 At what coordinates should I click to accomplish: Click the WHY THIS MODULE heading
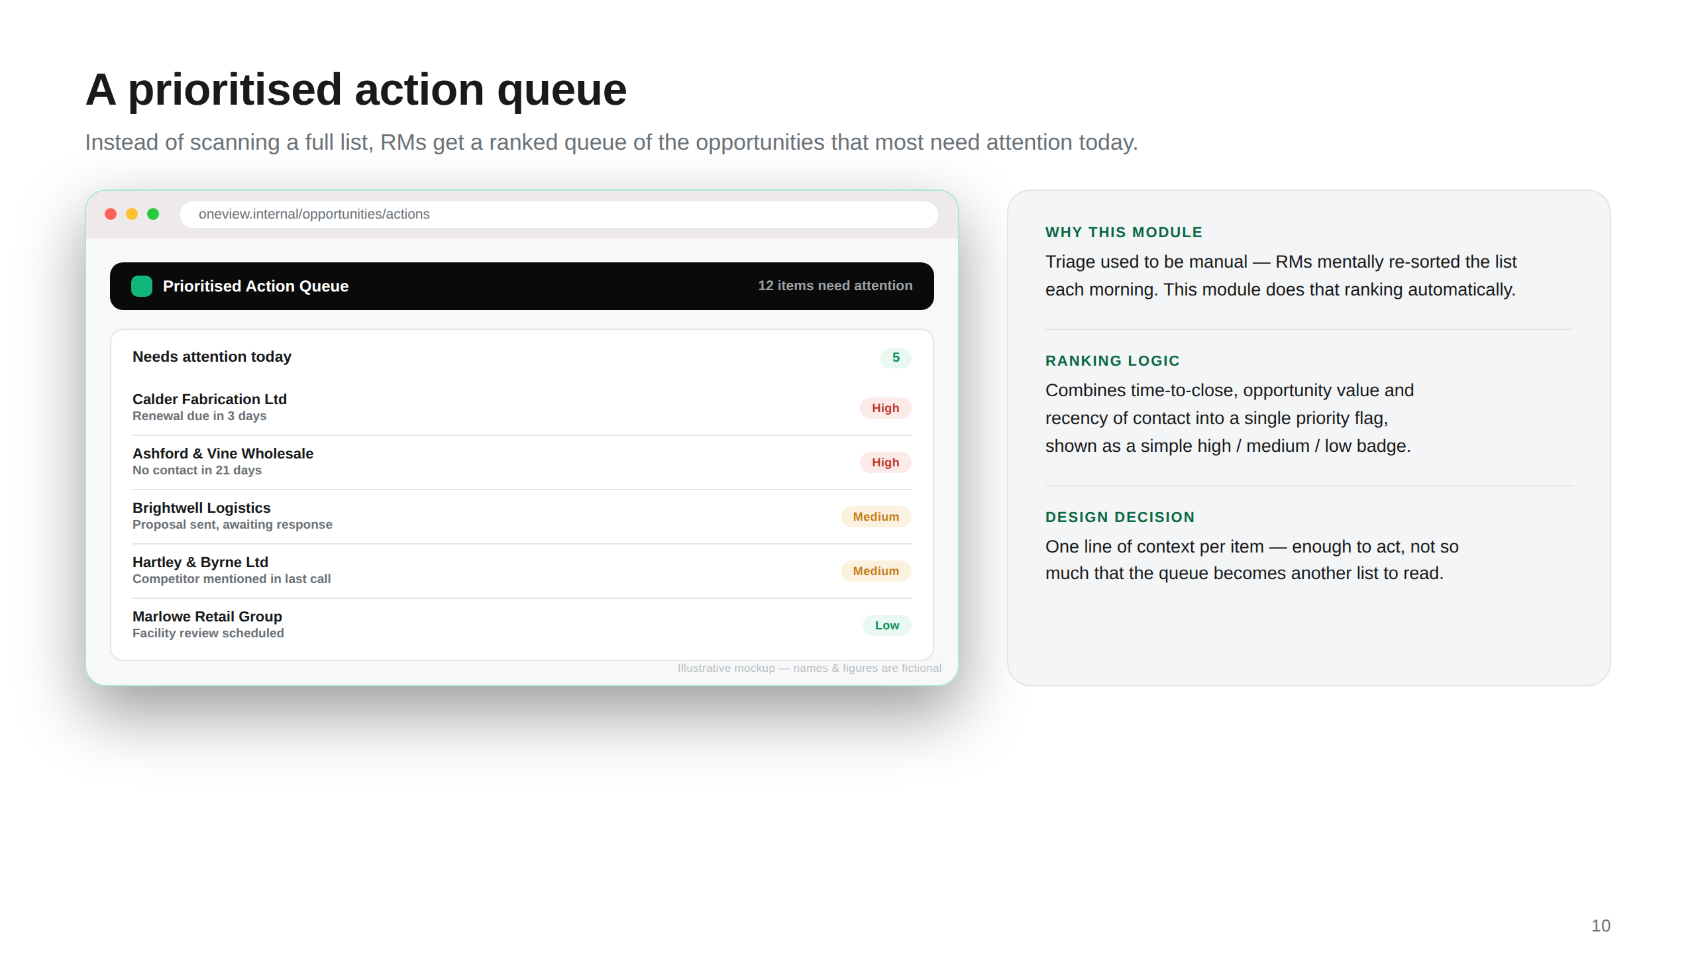click(1124, 233)
